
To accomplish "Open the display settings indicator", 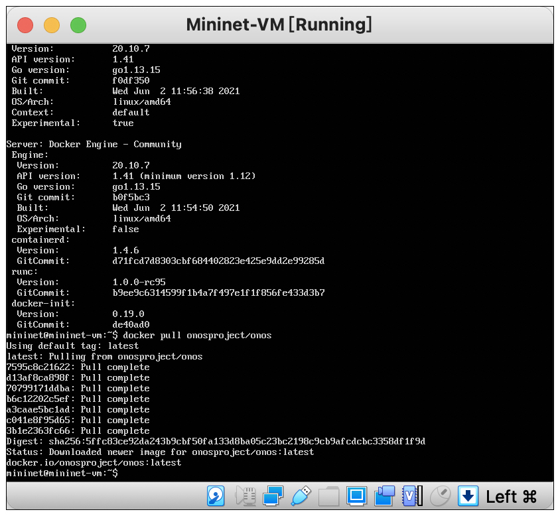I will (357, 495).
